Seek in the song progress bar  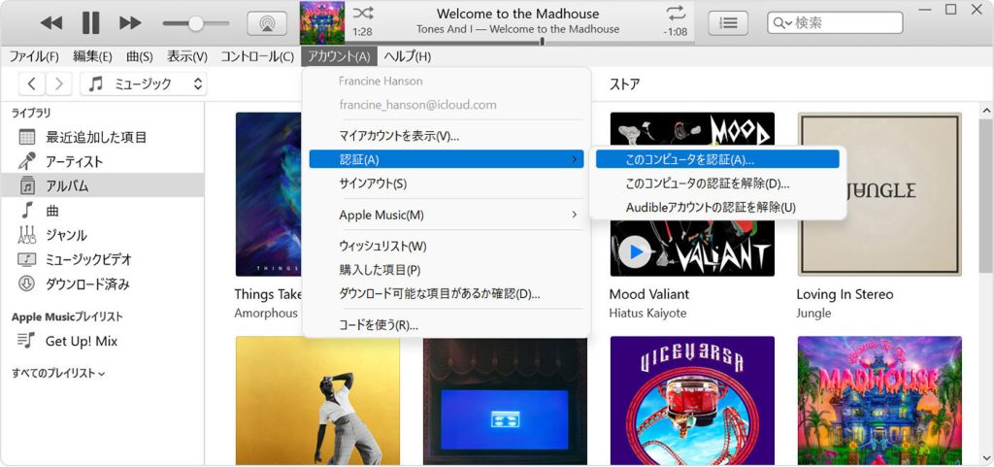click(519, 43)
